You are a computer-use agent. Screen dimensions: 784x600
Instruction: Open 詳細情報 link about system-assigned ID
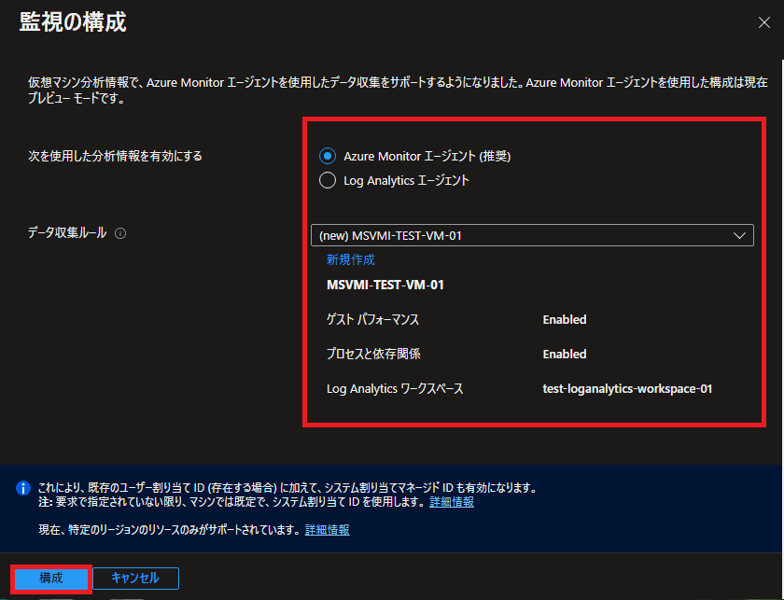pyautogui.click(x=452, y=501)
